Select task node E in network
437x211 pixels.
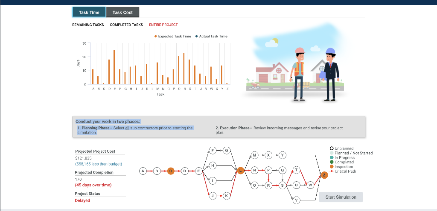199,171
